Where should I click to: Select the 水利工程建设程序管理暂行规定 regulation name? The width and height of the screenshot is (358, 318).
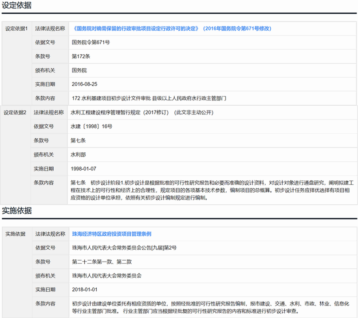click(x=142, y=112)
